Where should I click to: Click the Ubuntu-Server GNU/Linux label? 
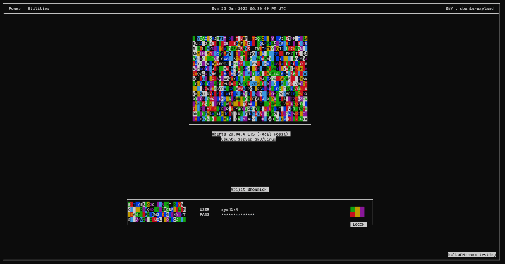(x=249, y=139)
